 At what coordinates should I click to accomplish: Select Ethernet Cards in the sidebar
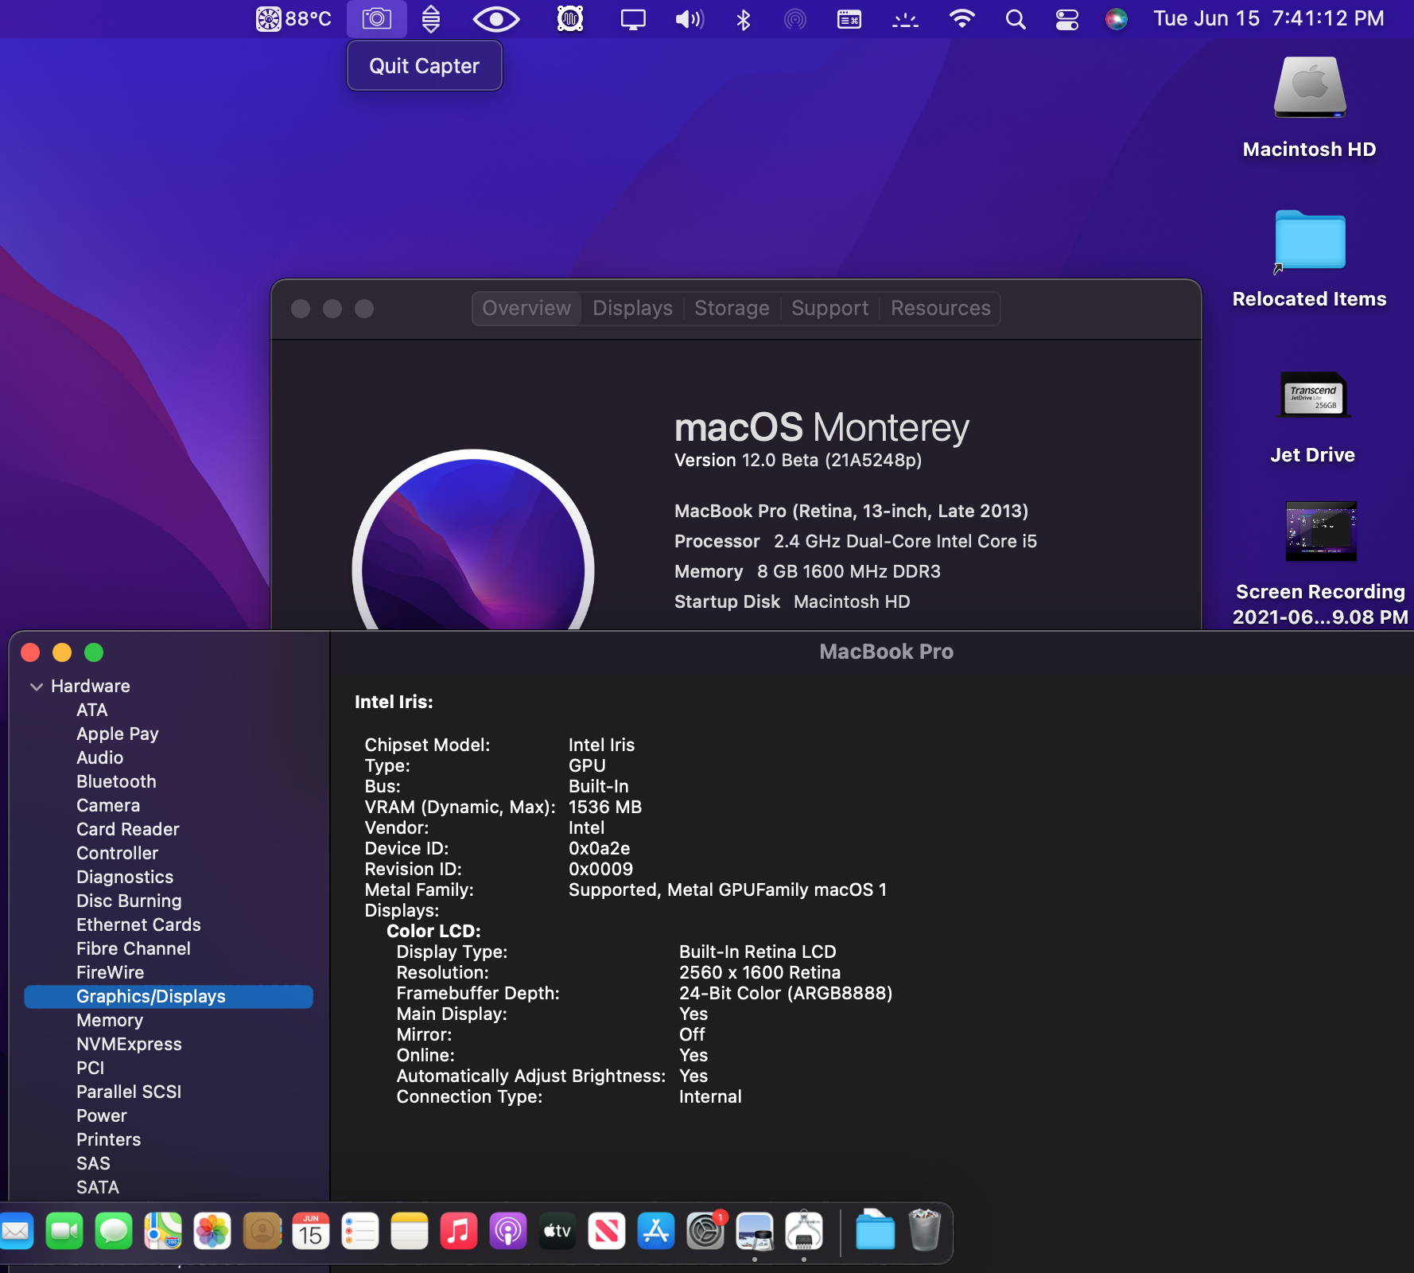tap(138, 925)
